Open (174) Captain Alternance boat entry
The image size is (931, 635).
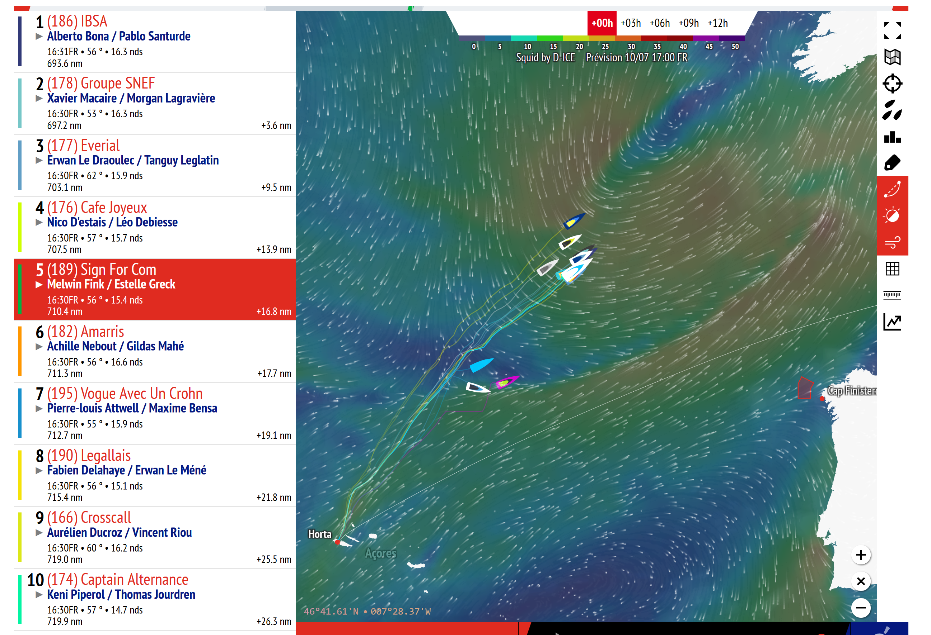155,600
